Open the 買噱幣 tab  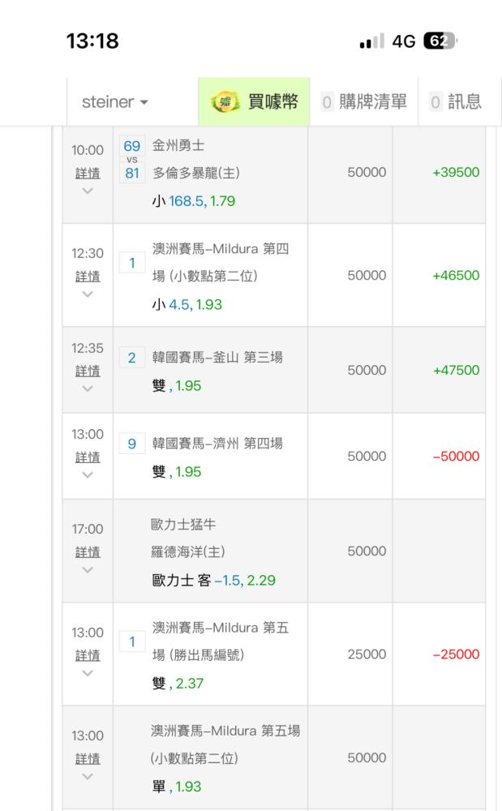coord(254,102)
